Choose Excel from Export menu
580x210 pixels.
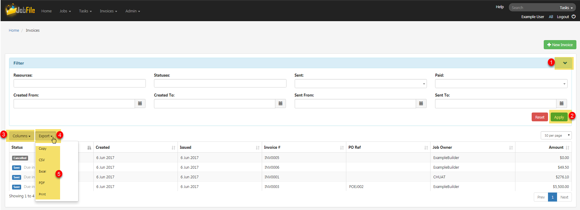click(42, 171)
